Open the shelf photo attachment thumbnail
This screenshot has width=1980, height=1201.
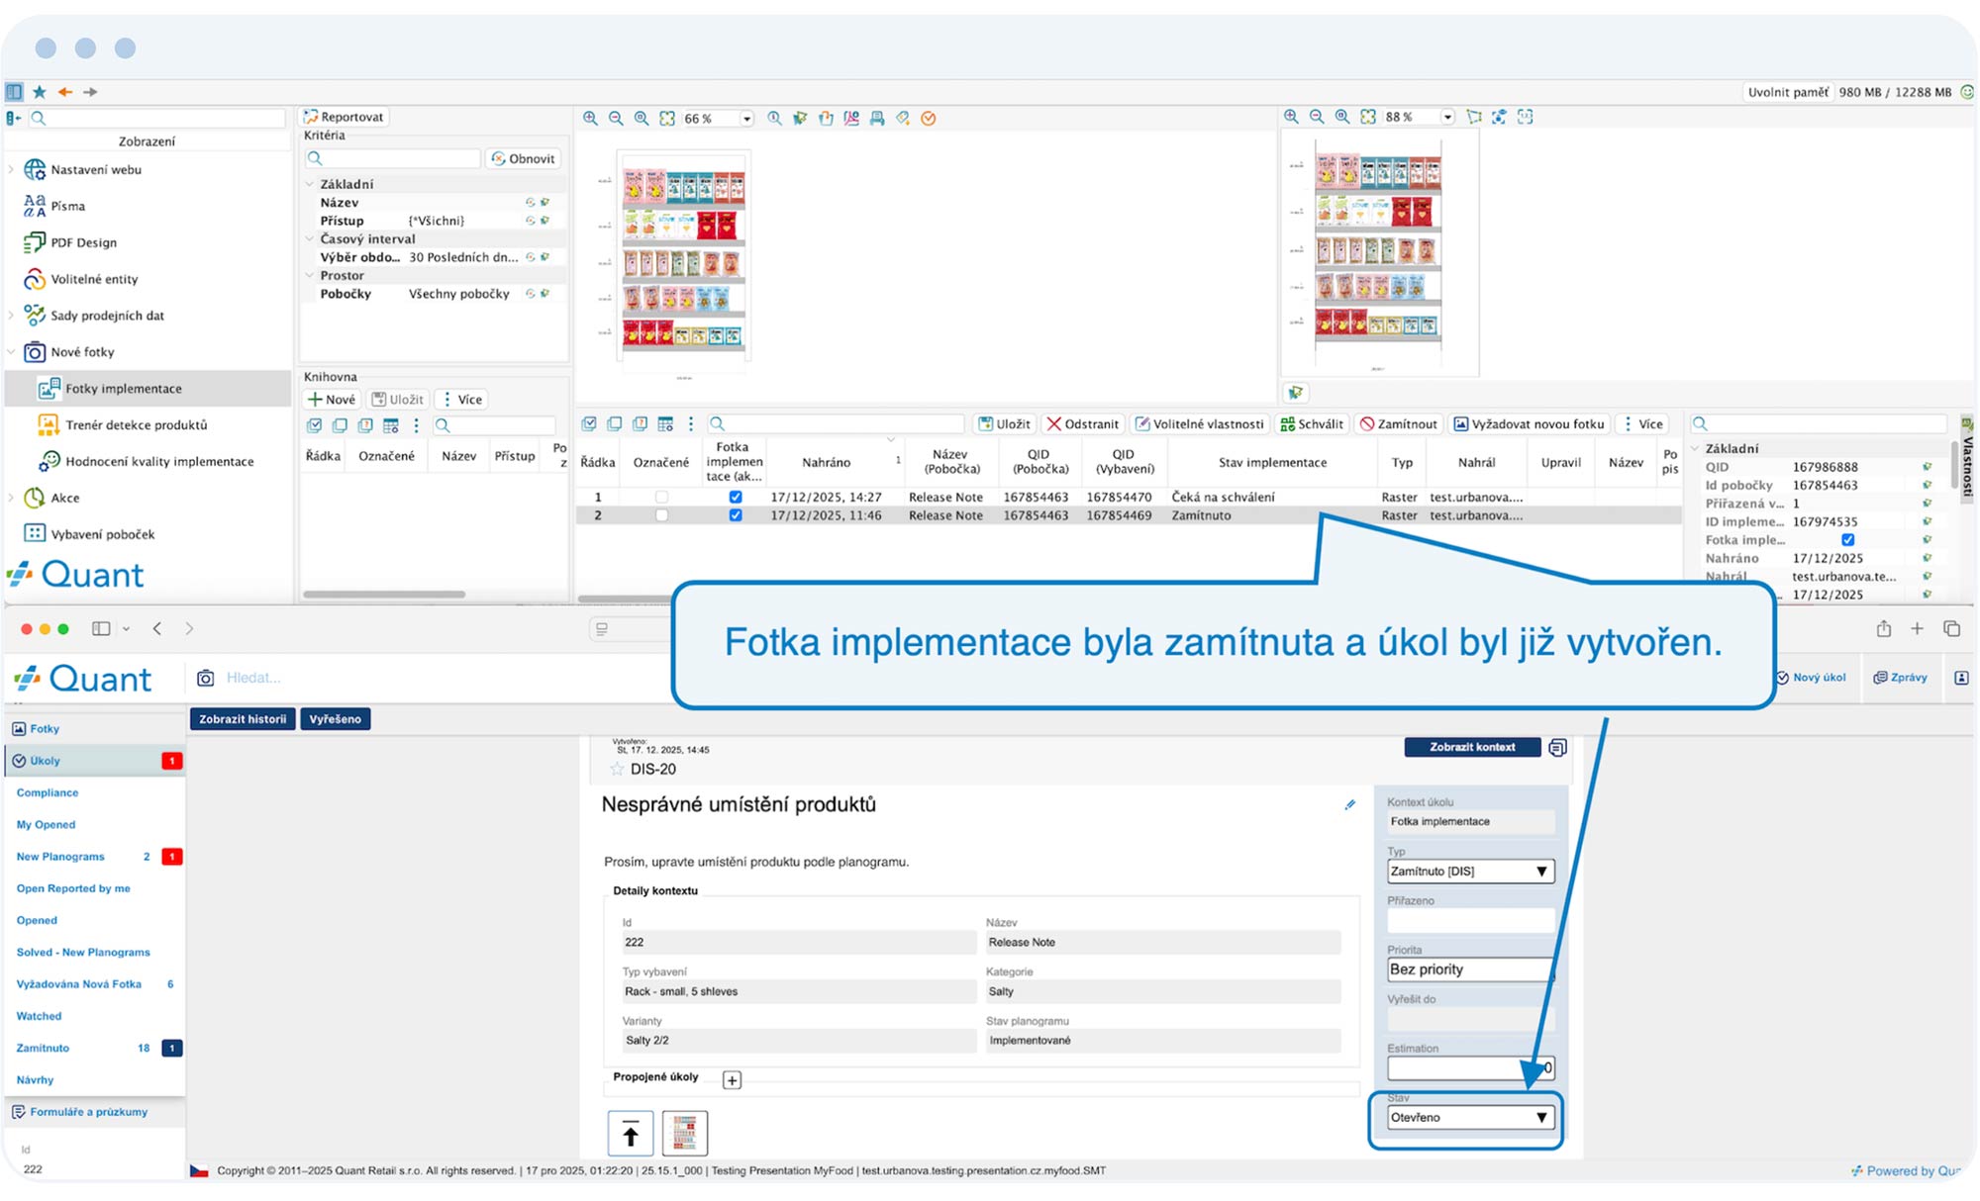pos(684,1134)
